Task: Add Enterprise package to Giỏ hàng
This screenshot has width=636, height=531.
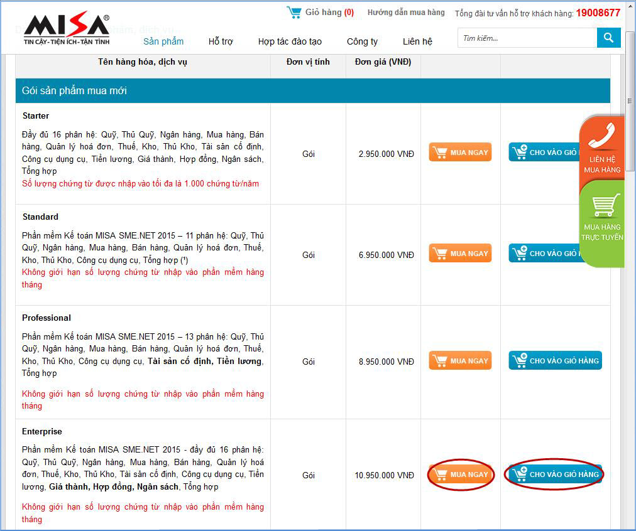Action: [555, 475]
